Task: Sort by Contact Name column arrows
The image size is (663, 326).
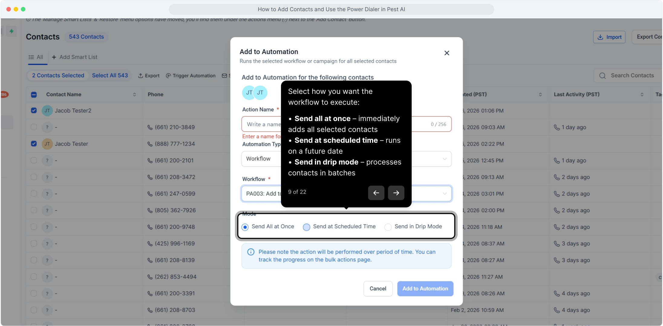Action: pos(134,94)
